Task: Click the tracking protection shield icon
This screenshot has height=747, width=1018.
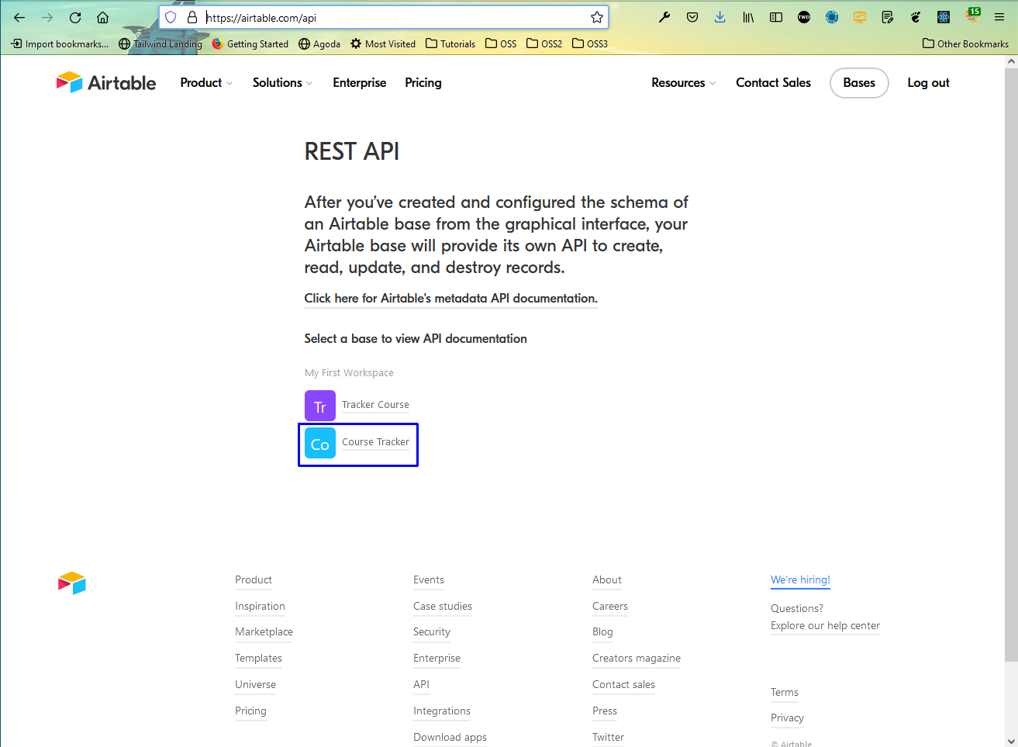Action: (x=171, y=17)
